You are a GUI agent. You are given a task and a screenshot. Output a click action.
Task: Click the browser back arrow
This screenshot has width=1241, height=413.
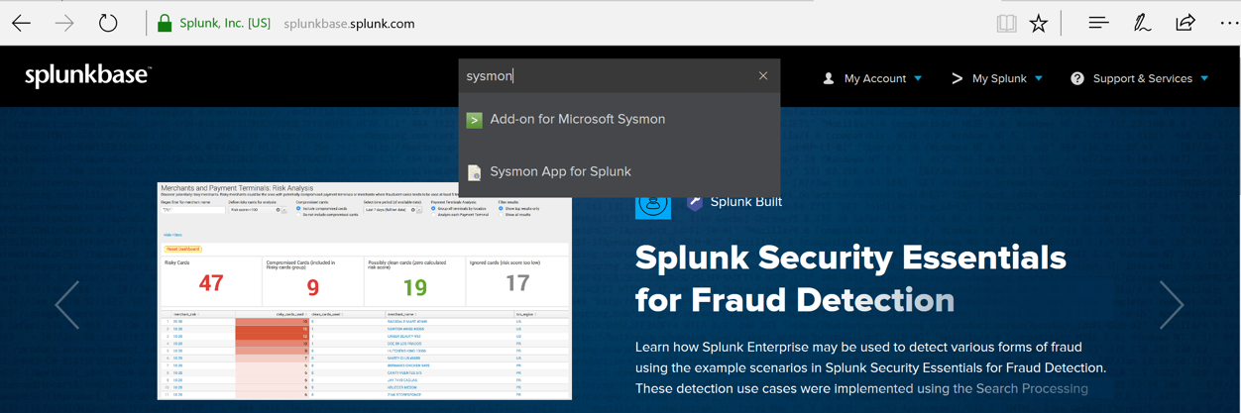click(x=22, y=23)
